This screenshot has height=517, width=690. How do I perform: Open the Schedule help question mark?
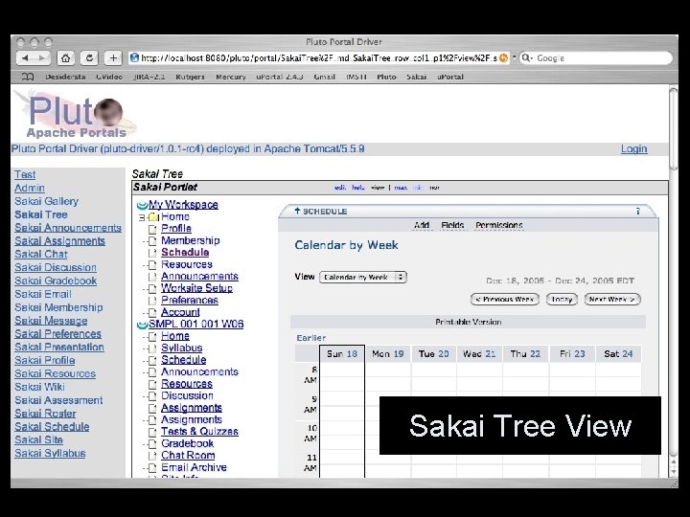(x=638, y=212)
